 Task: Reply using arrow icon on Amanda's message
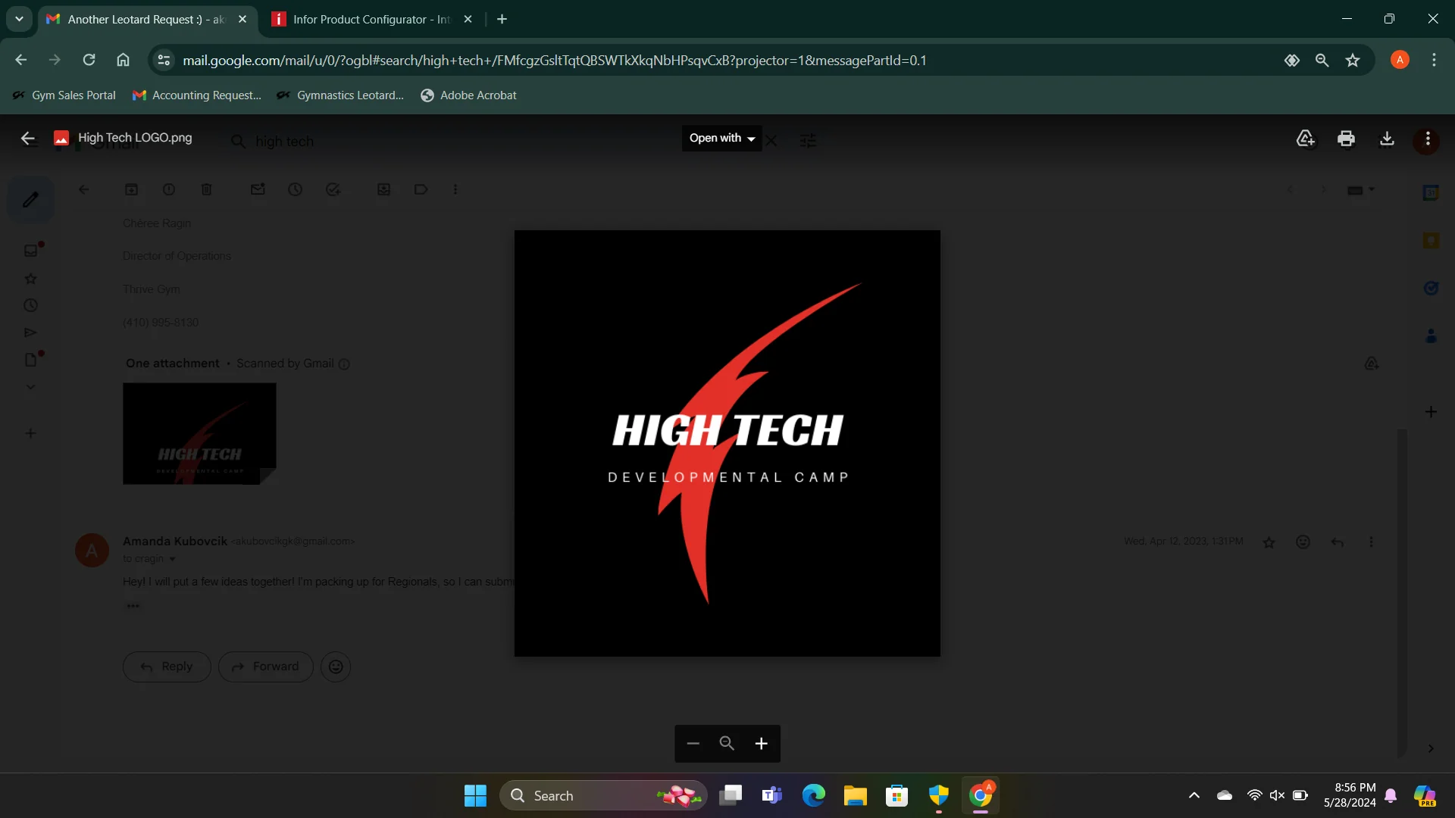[1337, 542]
